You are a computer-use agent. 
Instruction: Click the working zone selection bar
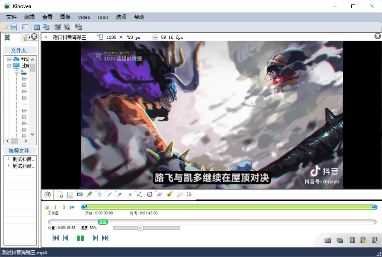(229, 207)
